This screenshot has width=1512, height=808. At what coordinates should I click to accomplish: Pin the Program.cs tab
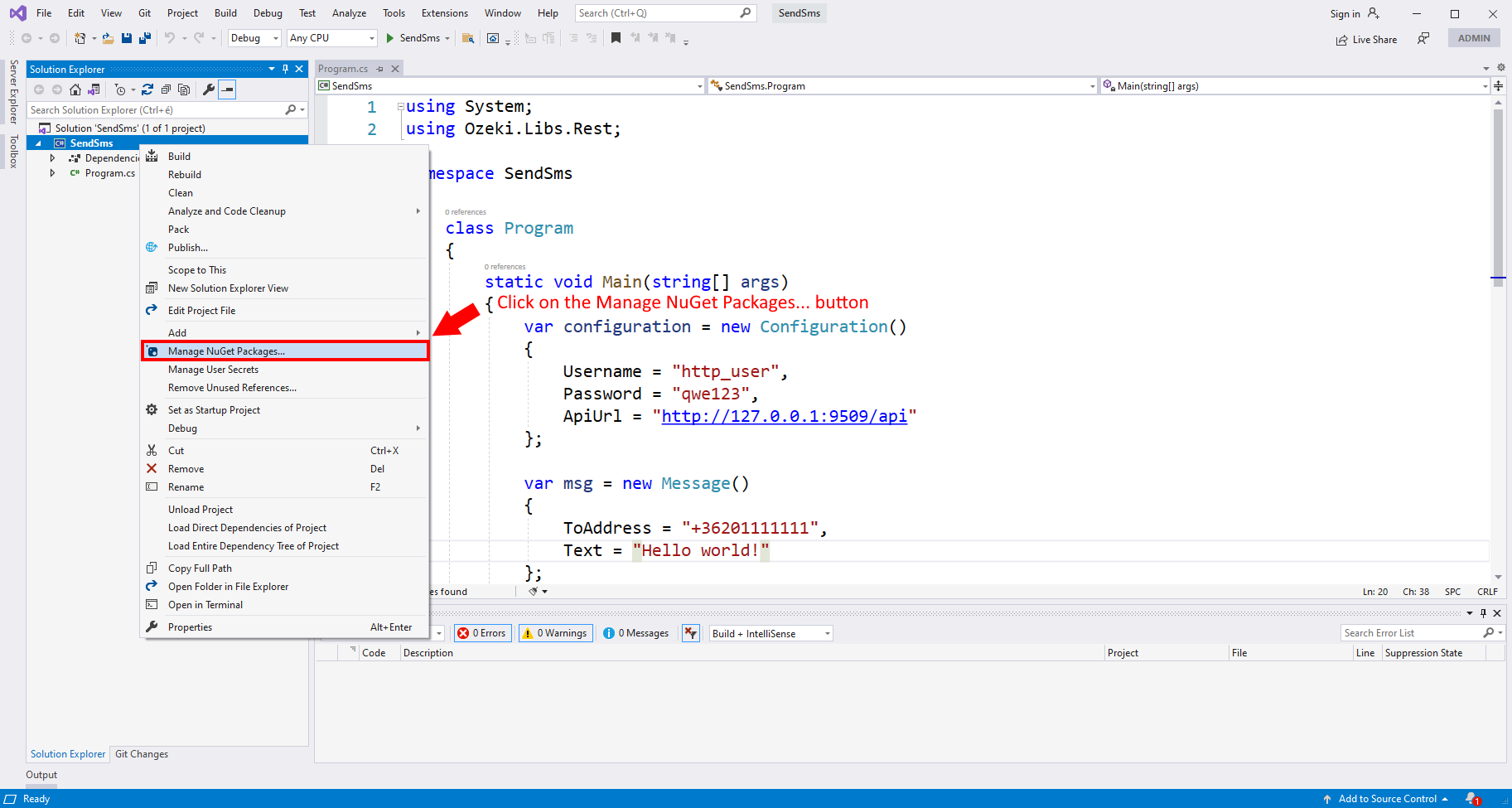[x=380, y=69]
